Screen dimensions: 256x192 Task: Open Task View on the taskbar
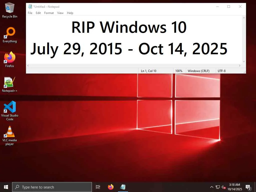[98, 187]
